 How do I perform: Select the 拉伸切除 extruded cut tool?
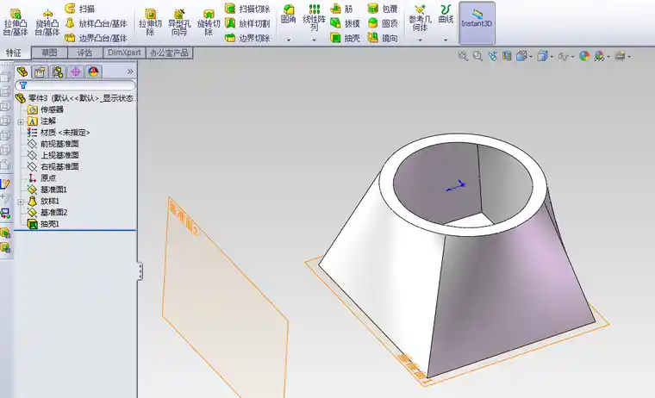pos(150,22)
